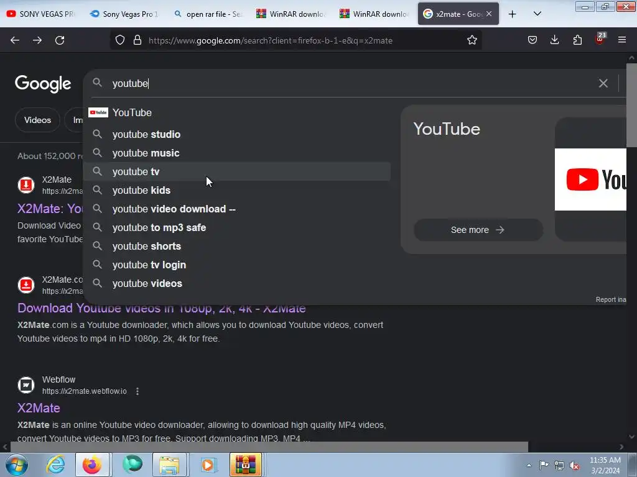Open more options for Webflow result

coord(137,391)
